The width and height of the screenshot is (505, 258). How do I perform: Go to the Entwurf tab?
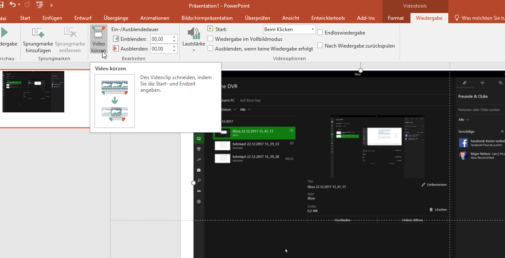tap(83, 18)
